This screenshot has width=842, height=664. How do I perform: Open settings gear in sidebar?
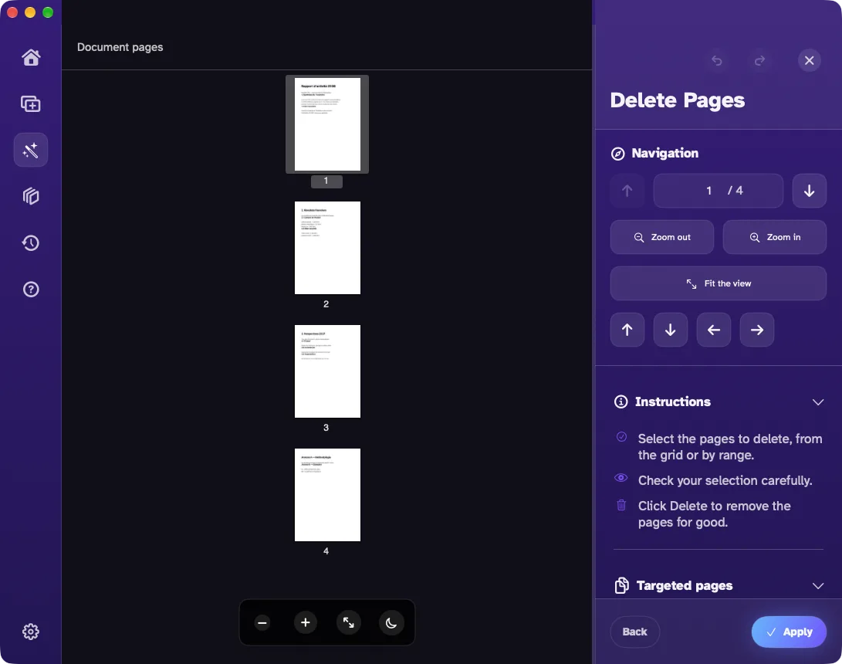(31, 632)
